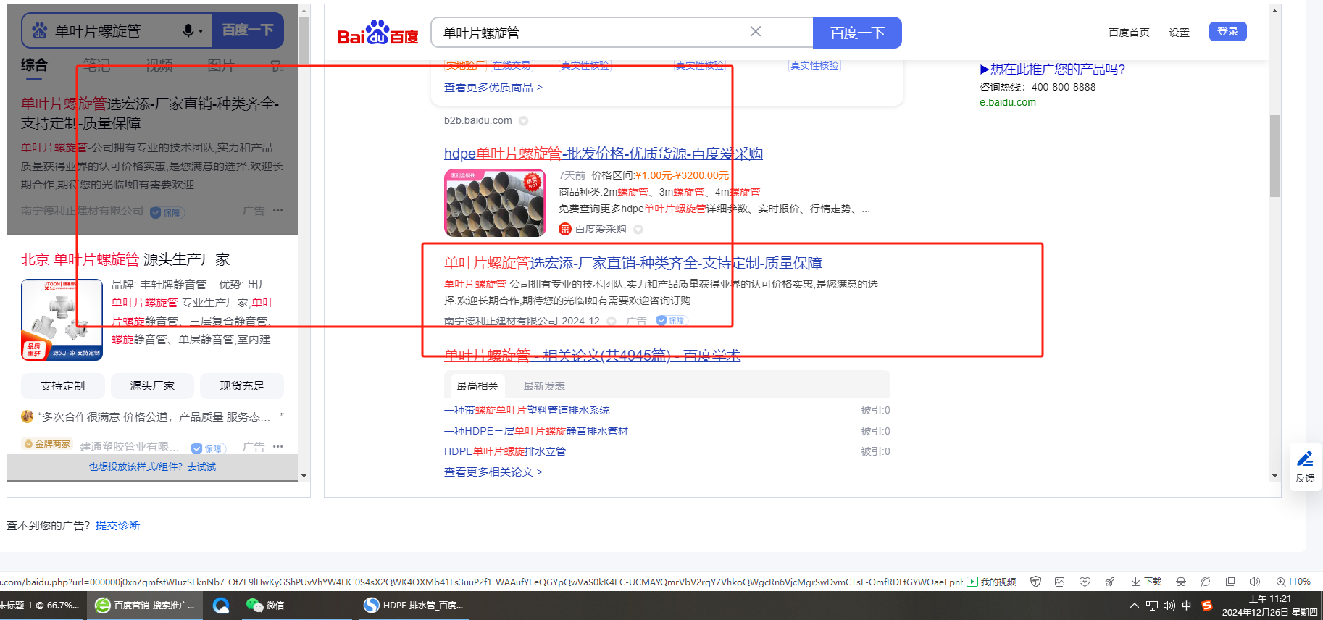
Task: Click the 源头厂家 tag button
Action: tap(152, 386)
